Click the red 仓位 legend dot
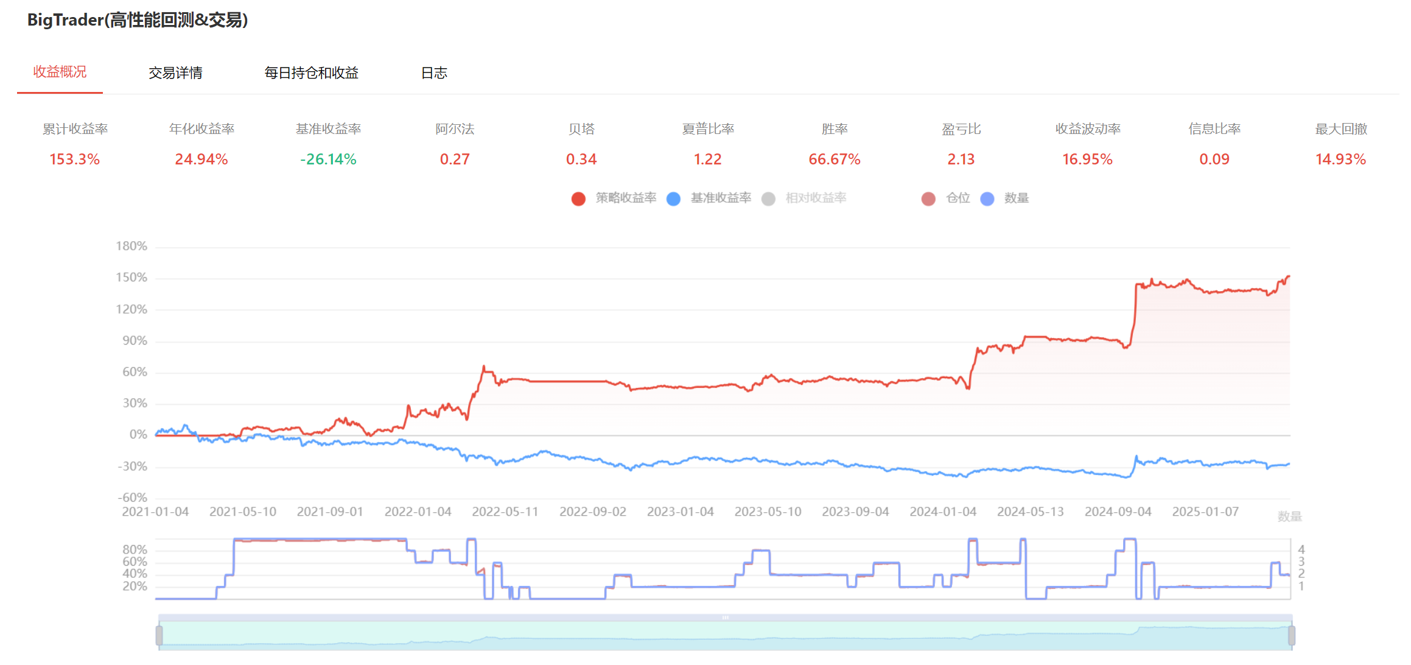The image size is (1411, 665). 928,199
